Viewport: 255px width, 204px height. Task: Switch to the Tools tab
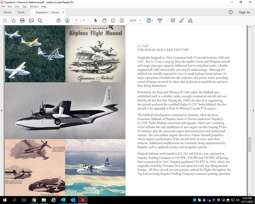[x=21, y=12]
